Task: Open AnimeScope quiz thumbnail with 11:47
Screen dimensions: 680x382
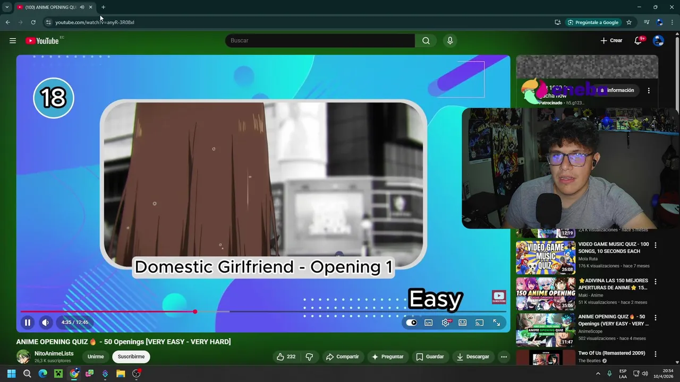Action: click(x=546, y=329)
